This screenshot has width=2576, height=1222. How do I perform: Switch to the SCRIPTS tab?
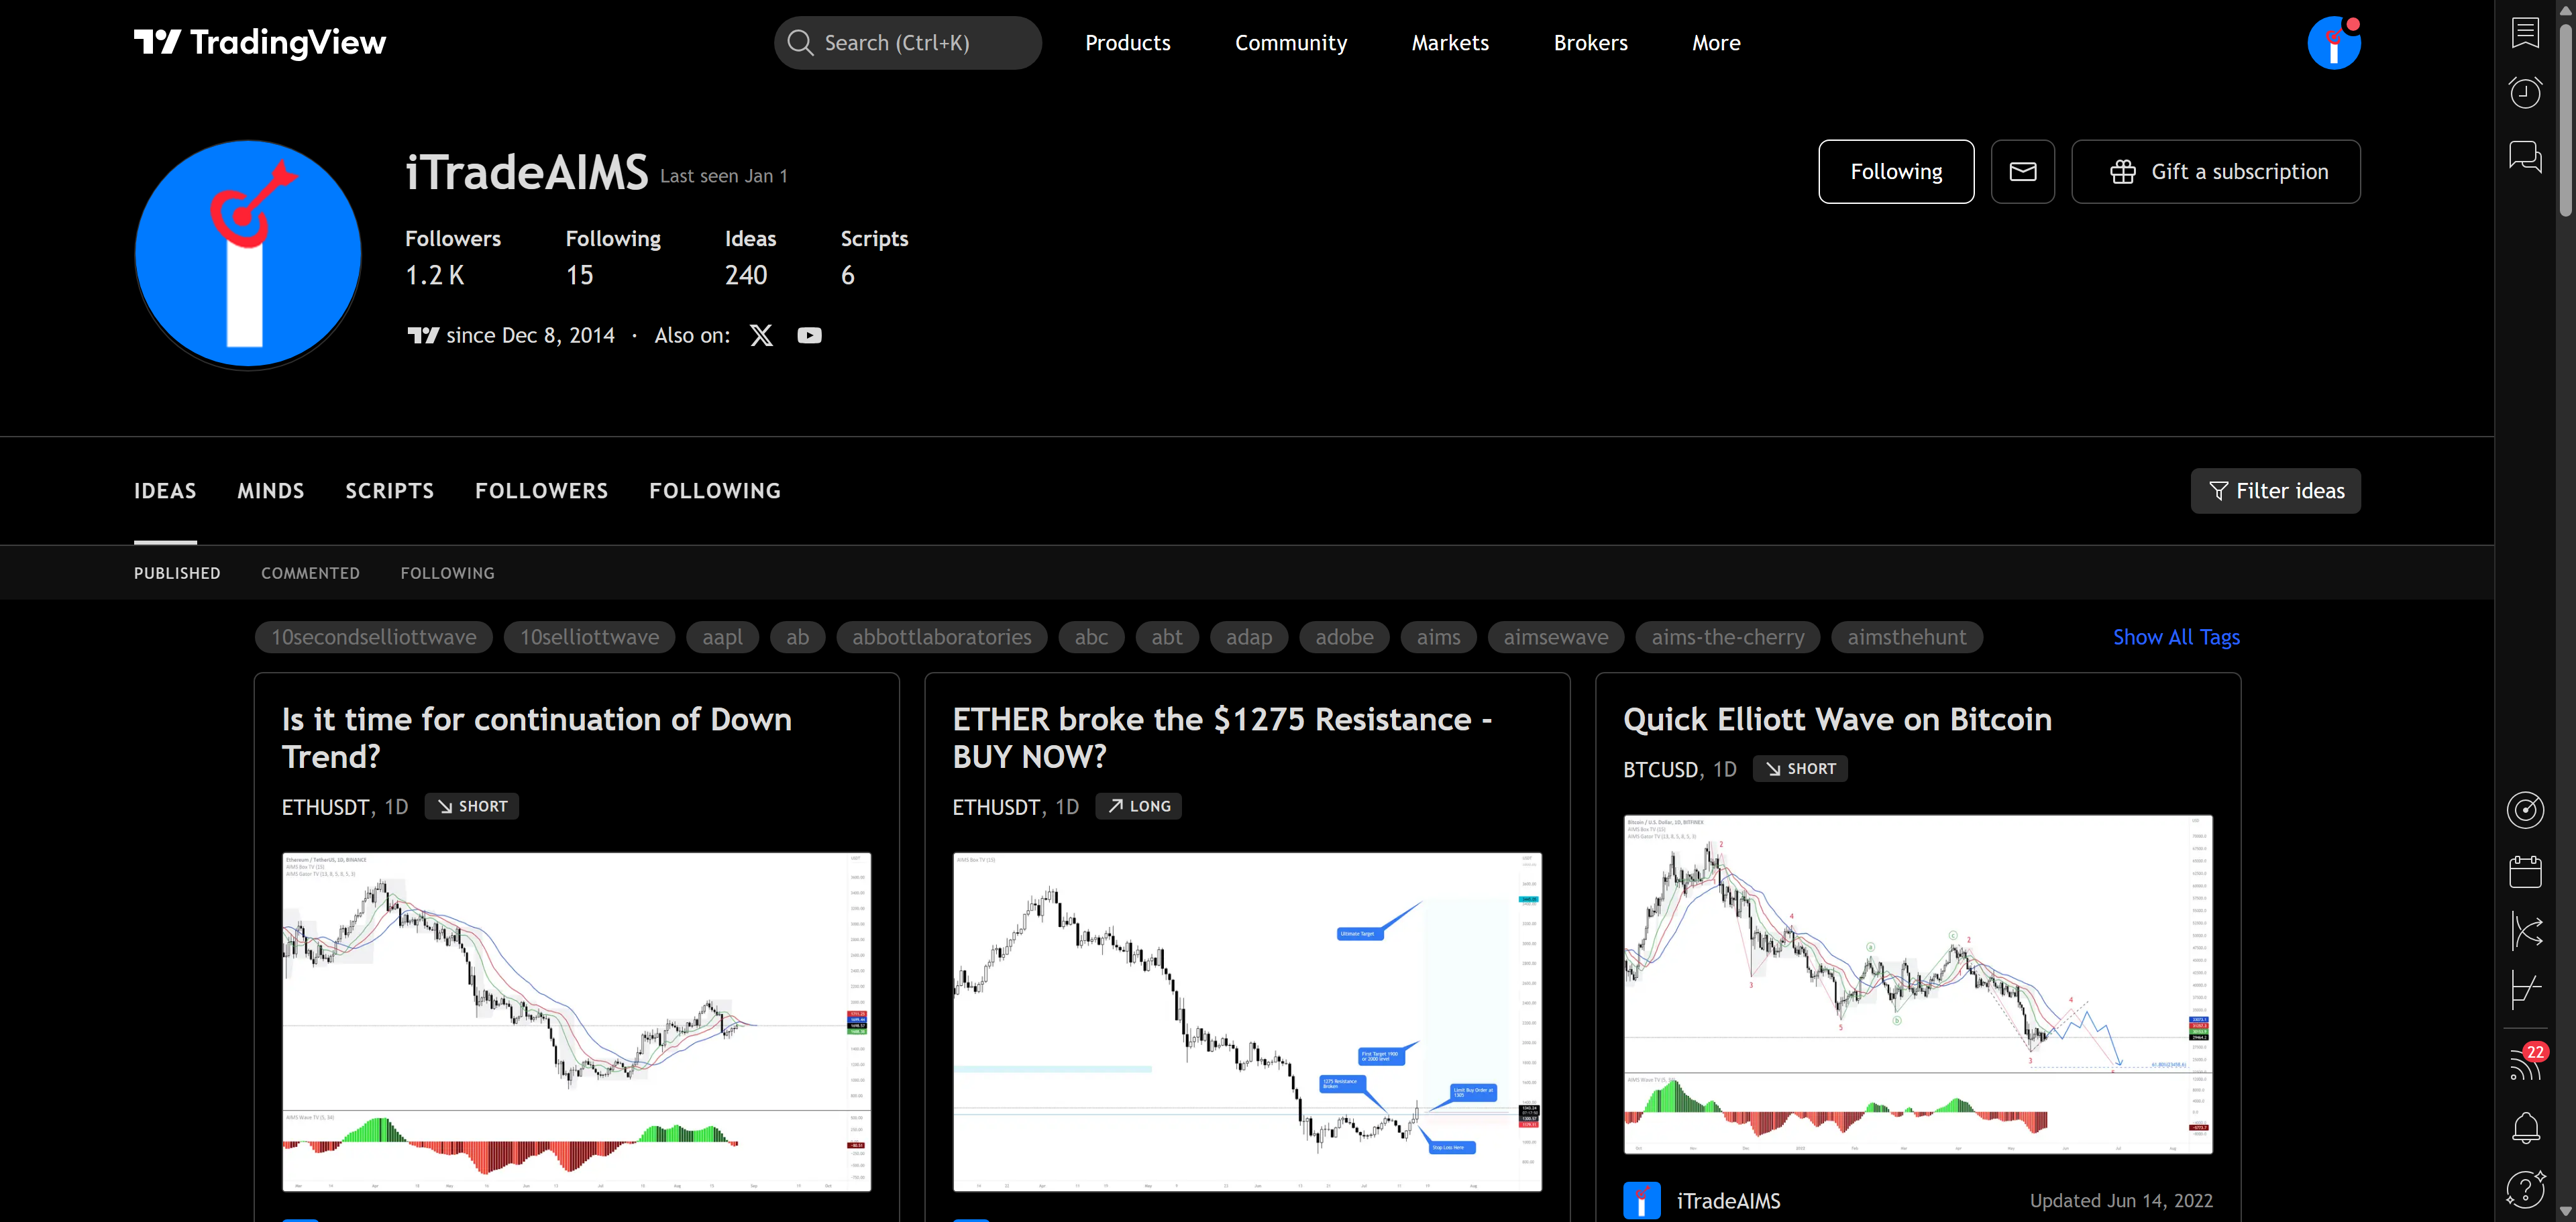(x=390, y=491)
